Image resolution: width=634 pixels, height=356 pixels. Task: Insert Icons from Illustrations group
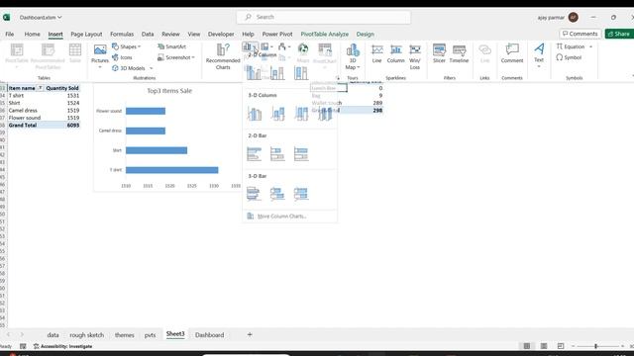point(123,57)
